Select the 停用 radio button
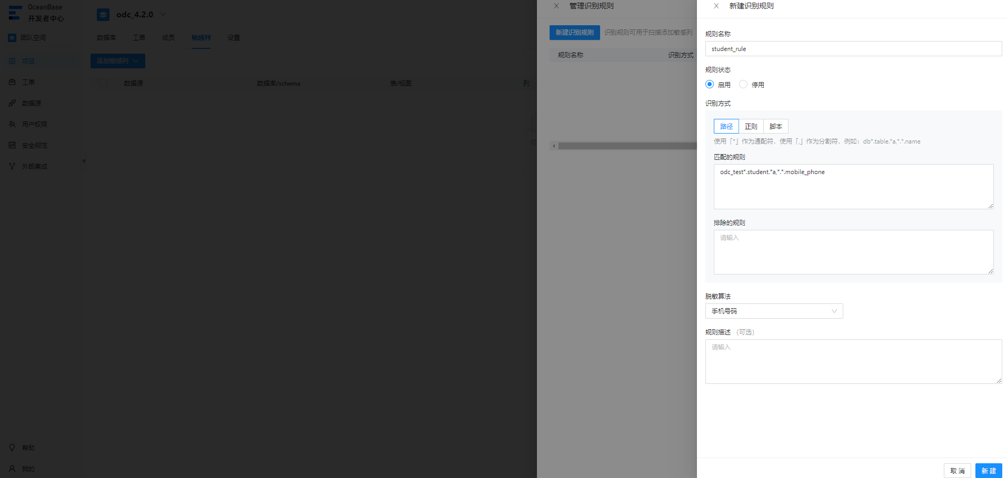This screenshot has width=1007, height=478. pyautogui.click(x=743, y=84)
